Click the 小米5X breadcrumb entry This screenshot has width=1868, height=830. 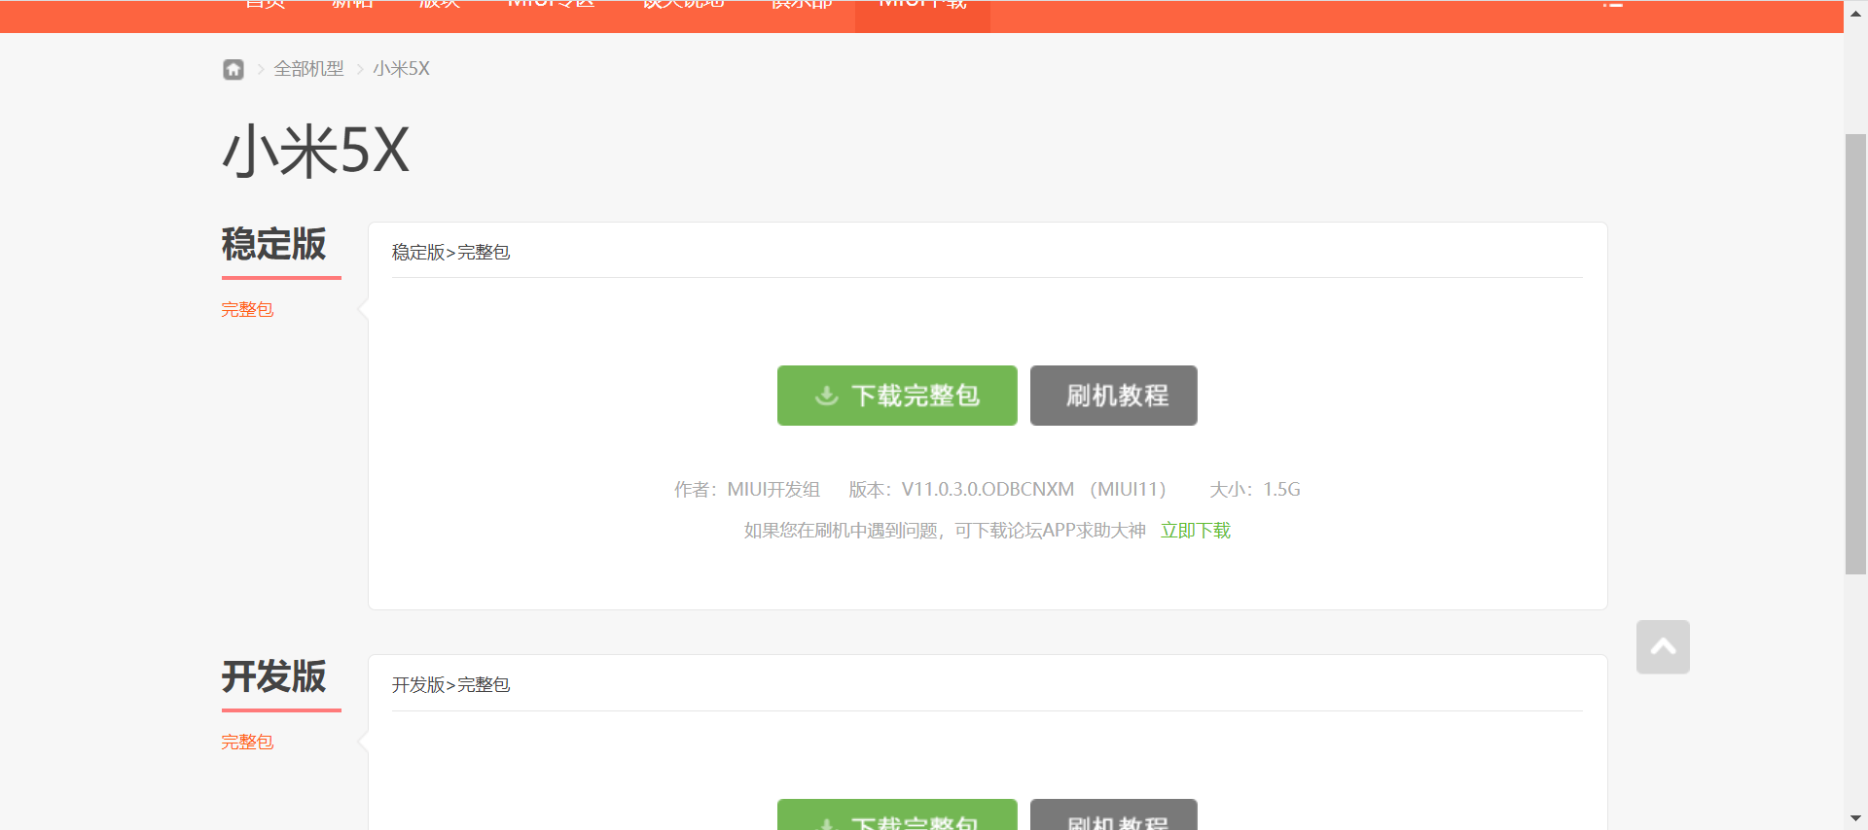coord(401,69)
